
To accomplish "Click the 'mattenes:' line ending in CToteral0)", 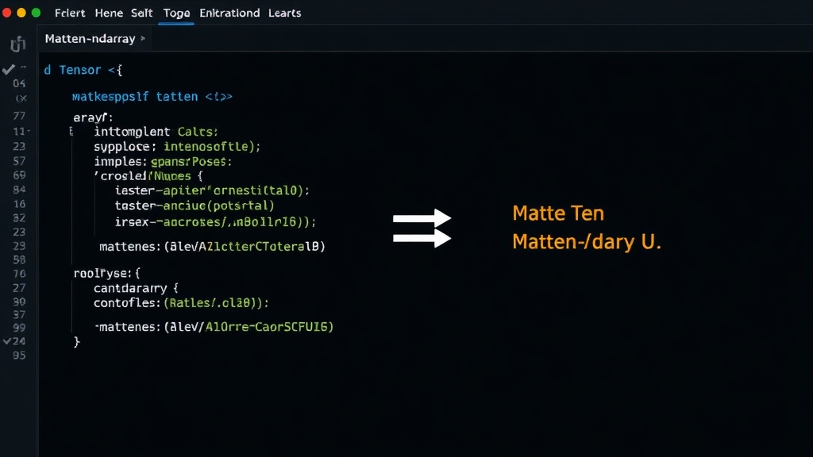I will 212,247.
